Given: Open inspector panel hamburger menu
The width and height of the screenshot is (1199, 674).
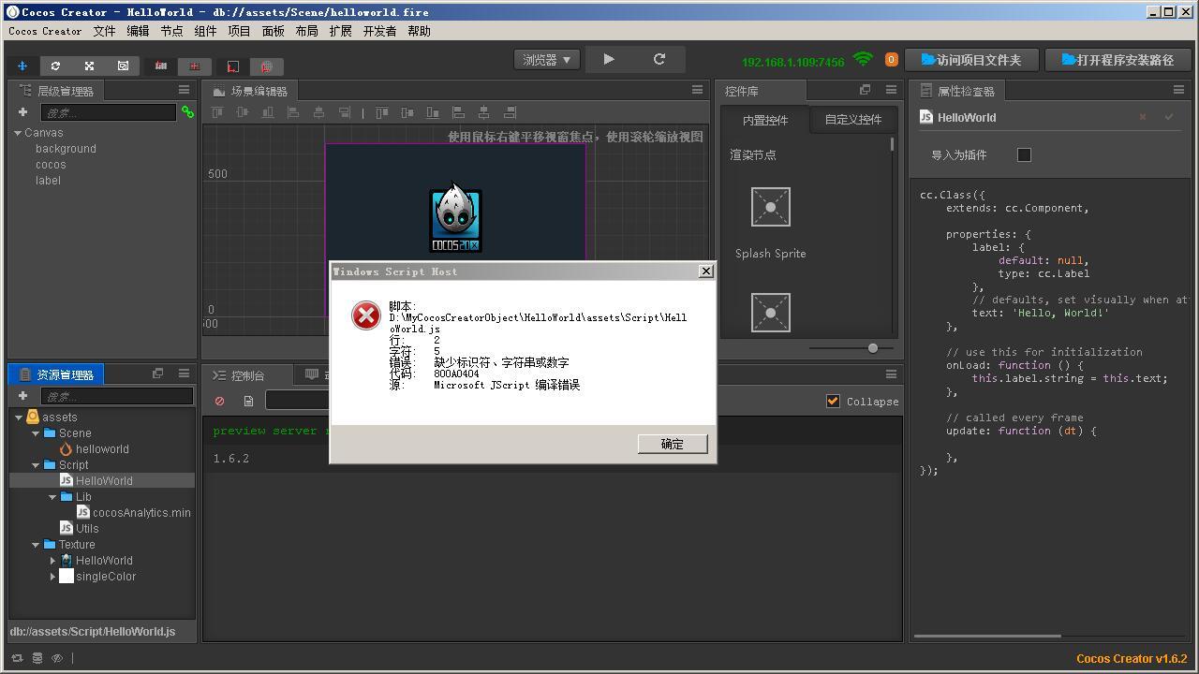Looking at the screenshot, I should click(1178, 90).
